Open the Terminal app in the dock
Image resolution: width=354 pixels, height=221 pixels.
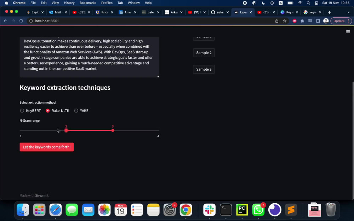coord(226,209)
